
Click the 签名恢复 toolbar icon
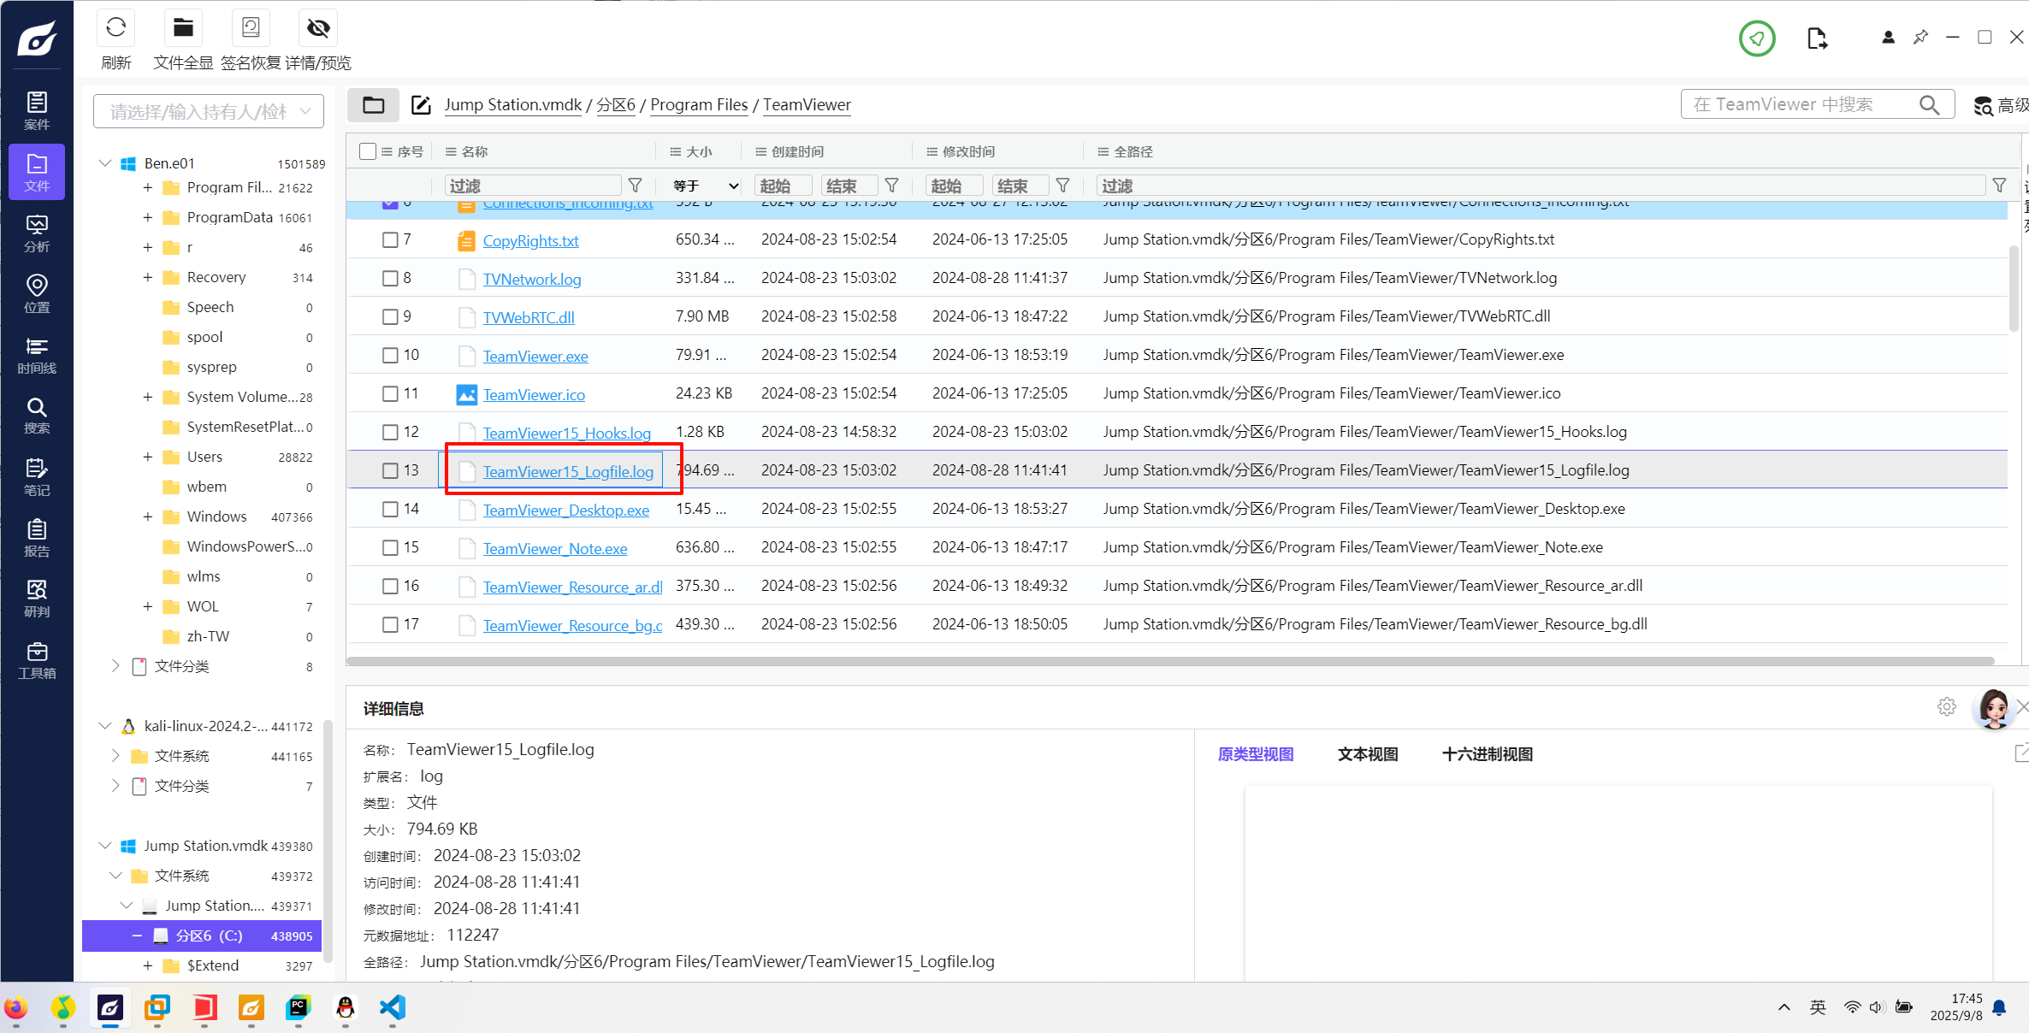(250, 28)
